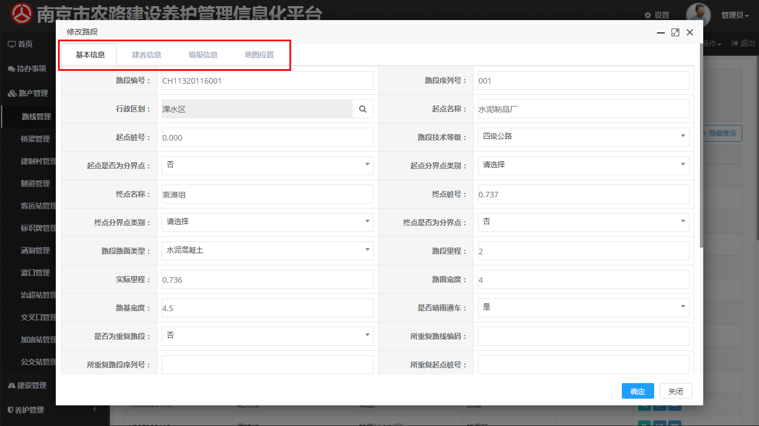The width and height of the screenshot is (759, 426).
Task: Click the 实际里程 input field
Action: [267, 279]
